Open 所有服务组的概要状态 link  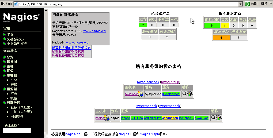tap(68, 52)
